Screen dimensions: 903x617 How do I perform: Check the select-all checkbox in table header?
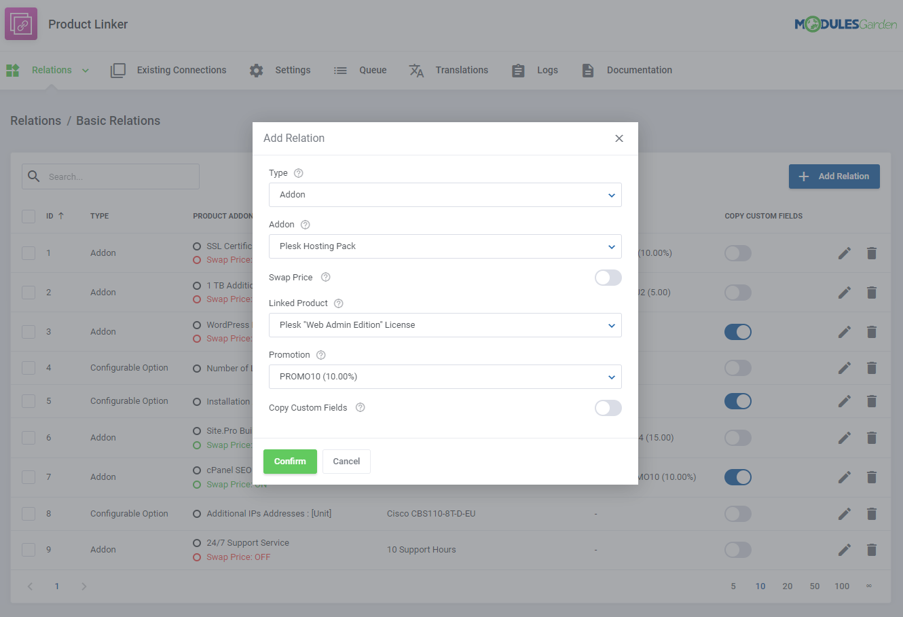(29, 217)
